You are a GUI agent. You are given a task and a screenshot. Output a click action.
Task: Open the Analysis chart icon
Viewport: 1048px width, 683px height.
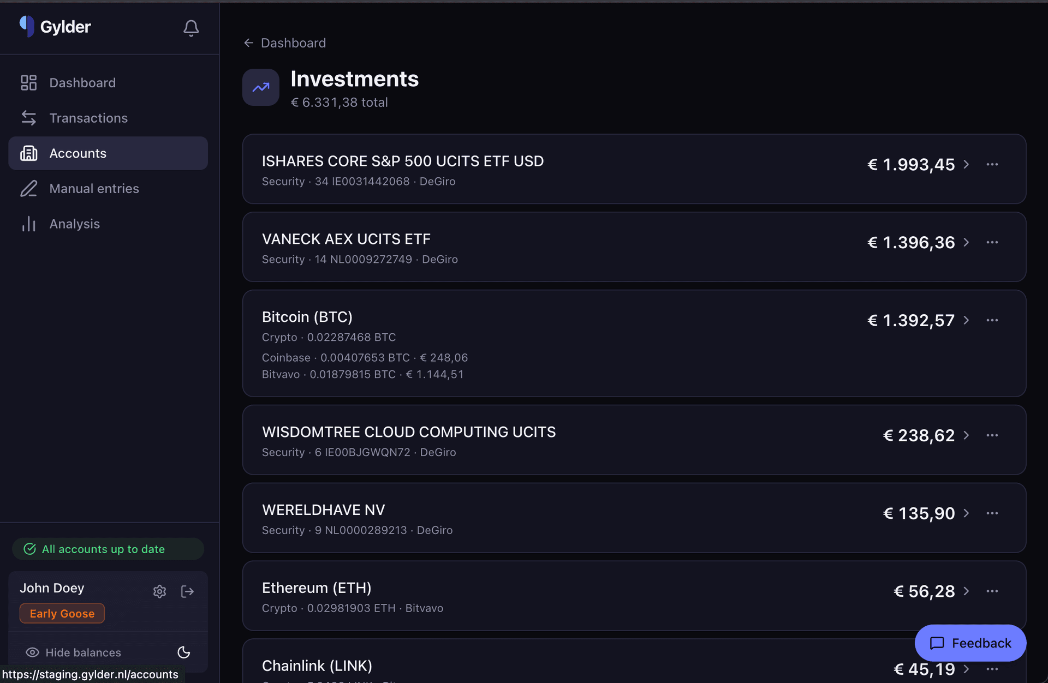pyautogui.click(x=29, y=224)
